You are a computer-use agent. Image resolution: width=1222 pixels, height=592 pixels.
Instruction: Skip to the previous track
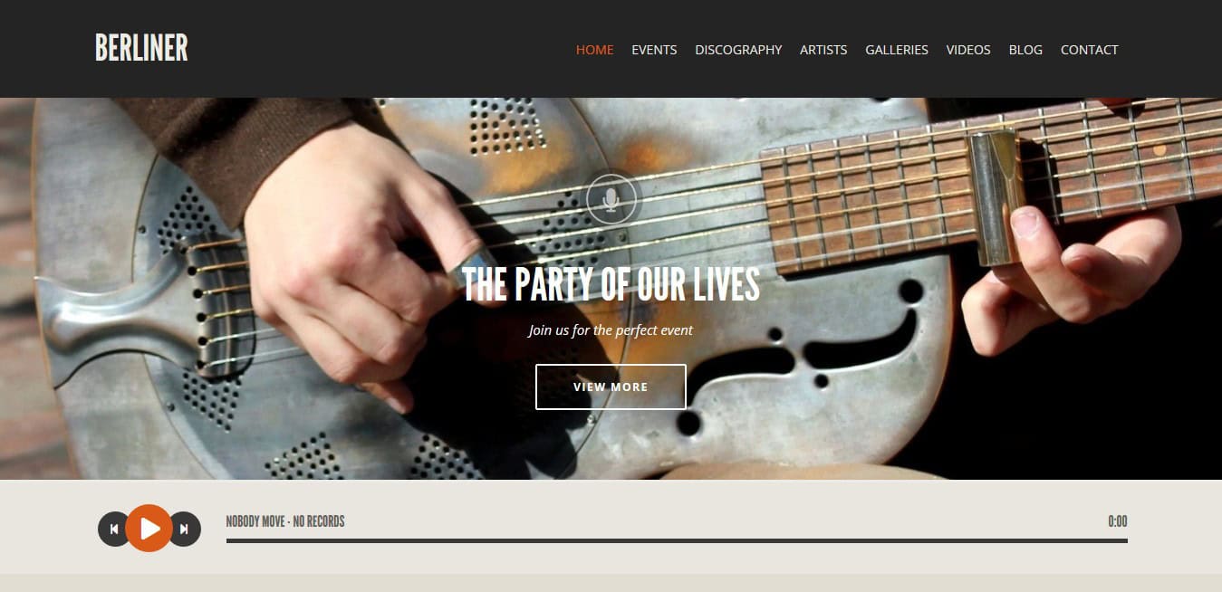coord(113,529)
